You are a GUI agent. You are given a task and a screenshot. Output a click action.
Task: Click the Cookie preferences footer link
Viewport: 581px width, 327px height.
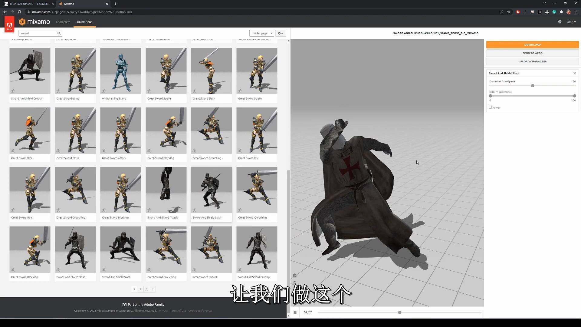[200, 311]
